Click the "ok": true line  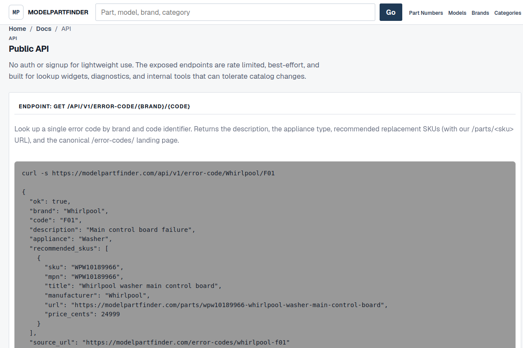[50, 201]
